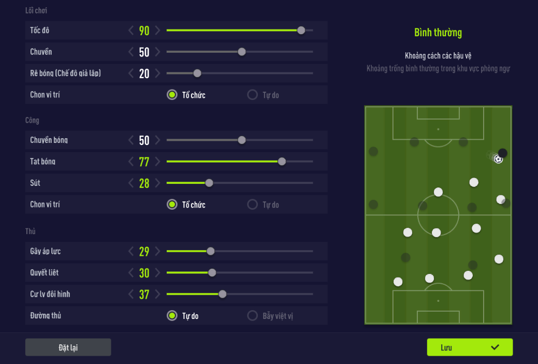Select Tổ chức for Công Chọn vị trí
Image resolution: width=538 pixels, height=364 pixels.
(172, 205)
